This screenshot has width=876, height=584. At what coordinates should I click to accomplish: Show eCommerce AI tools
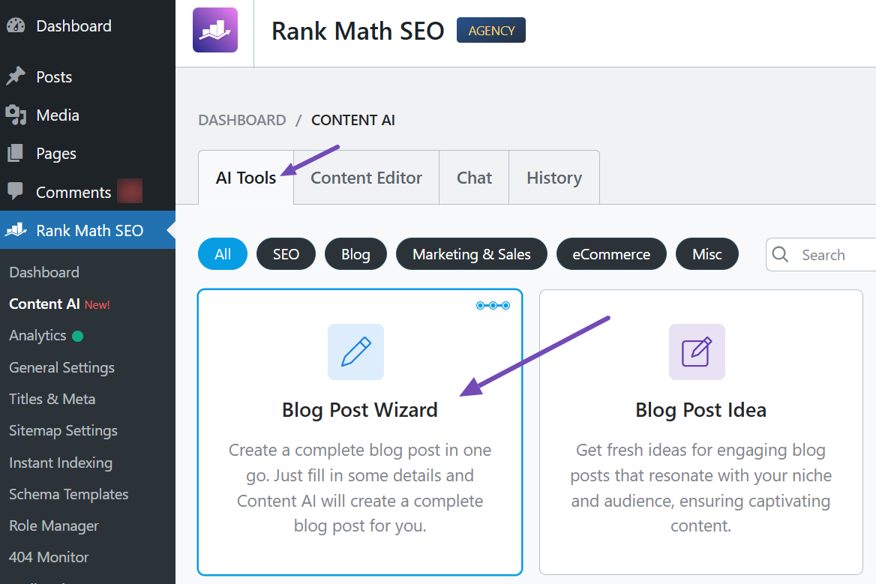(x=611, y=254)
